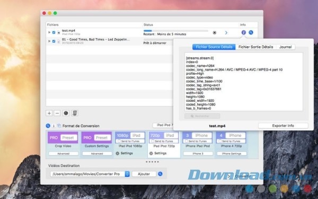Click the height=1080 line in details
The width and height of the screenshot is (318, 199).
click(x=195, y=97)
